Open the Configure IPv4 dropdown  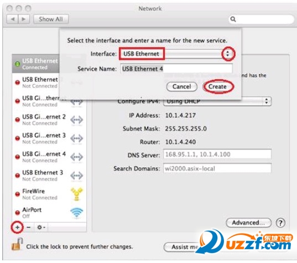point(217,101)
